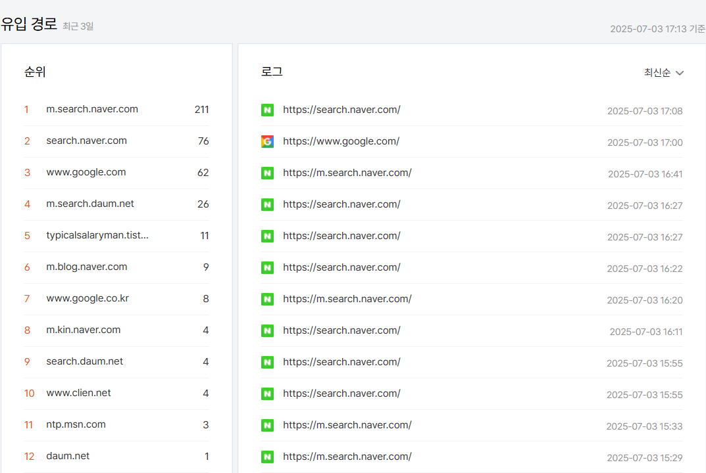
Task: Click the 로그 panel heading
Action: 272,72
